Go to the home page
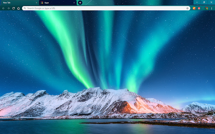The image size is (215, 134). 18,8
